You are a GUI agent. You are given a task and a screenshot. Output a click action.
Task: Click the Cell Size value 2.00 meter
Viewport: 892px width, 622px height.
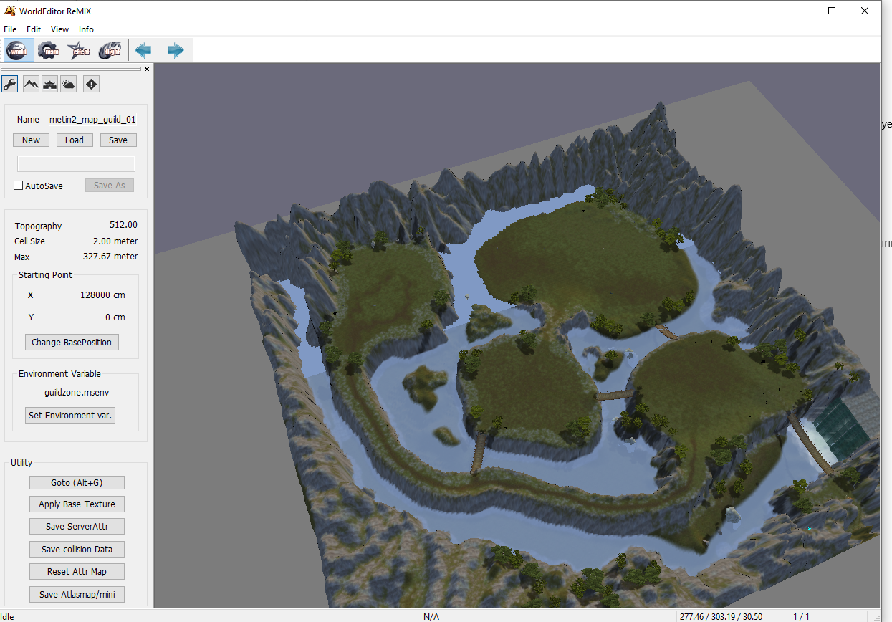[115, 241]
